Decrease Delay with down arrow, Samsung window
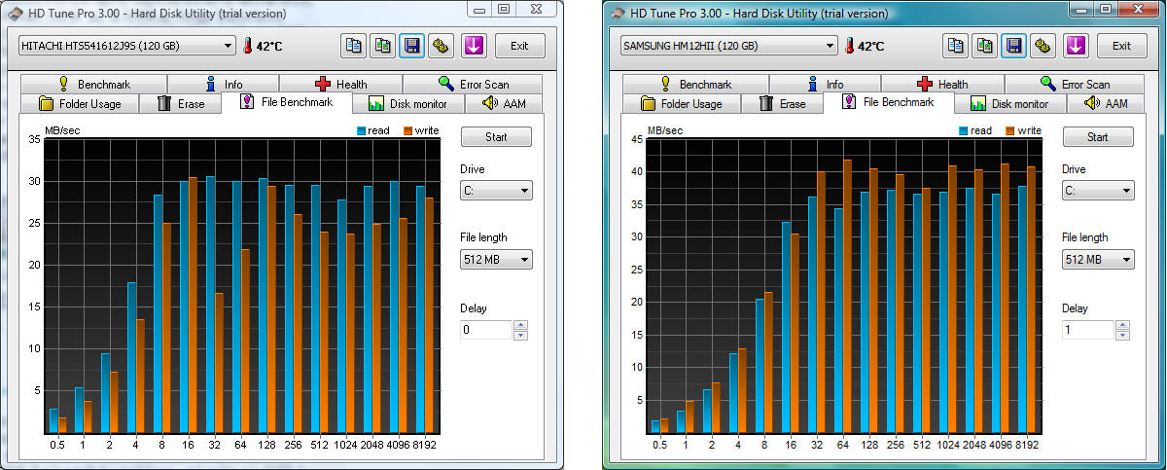Viewport: 1167px width, 470px height. (x=1122, y=335)
